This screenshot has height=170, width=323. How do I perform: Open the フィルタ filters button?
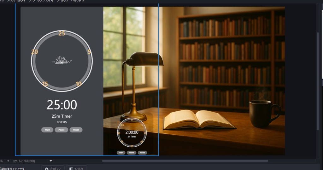76,168
